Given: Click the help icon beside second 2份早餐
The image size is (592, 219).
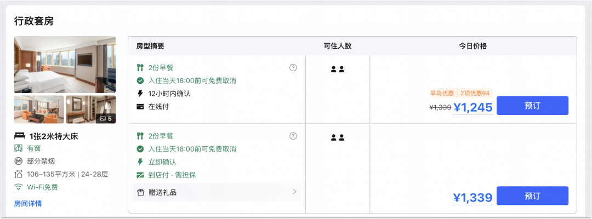Looking at the screenshot, I should 293,136.
